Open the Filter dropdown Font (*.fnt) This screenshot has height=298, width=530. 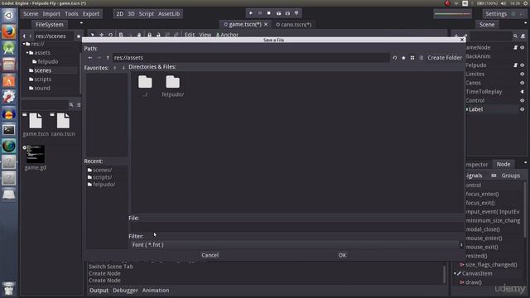[296, 245]
